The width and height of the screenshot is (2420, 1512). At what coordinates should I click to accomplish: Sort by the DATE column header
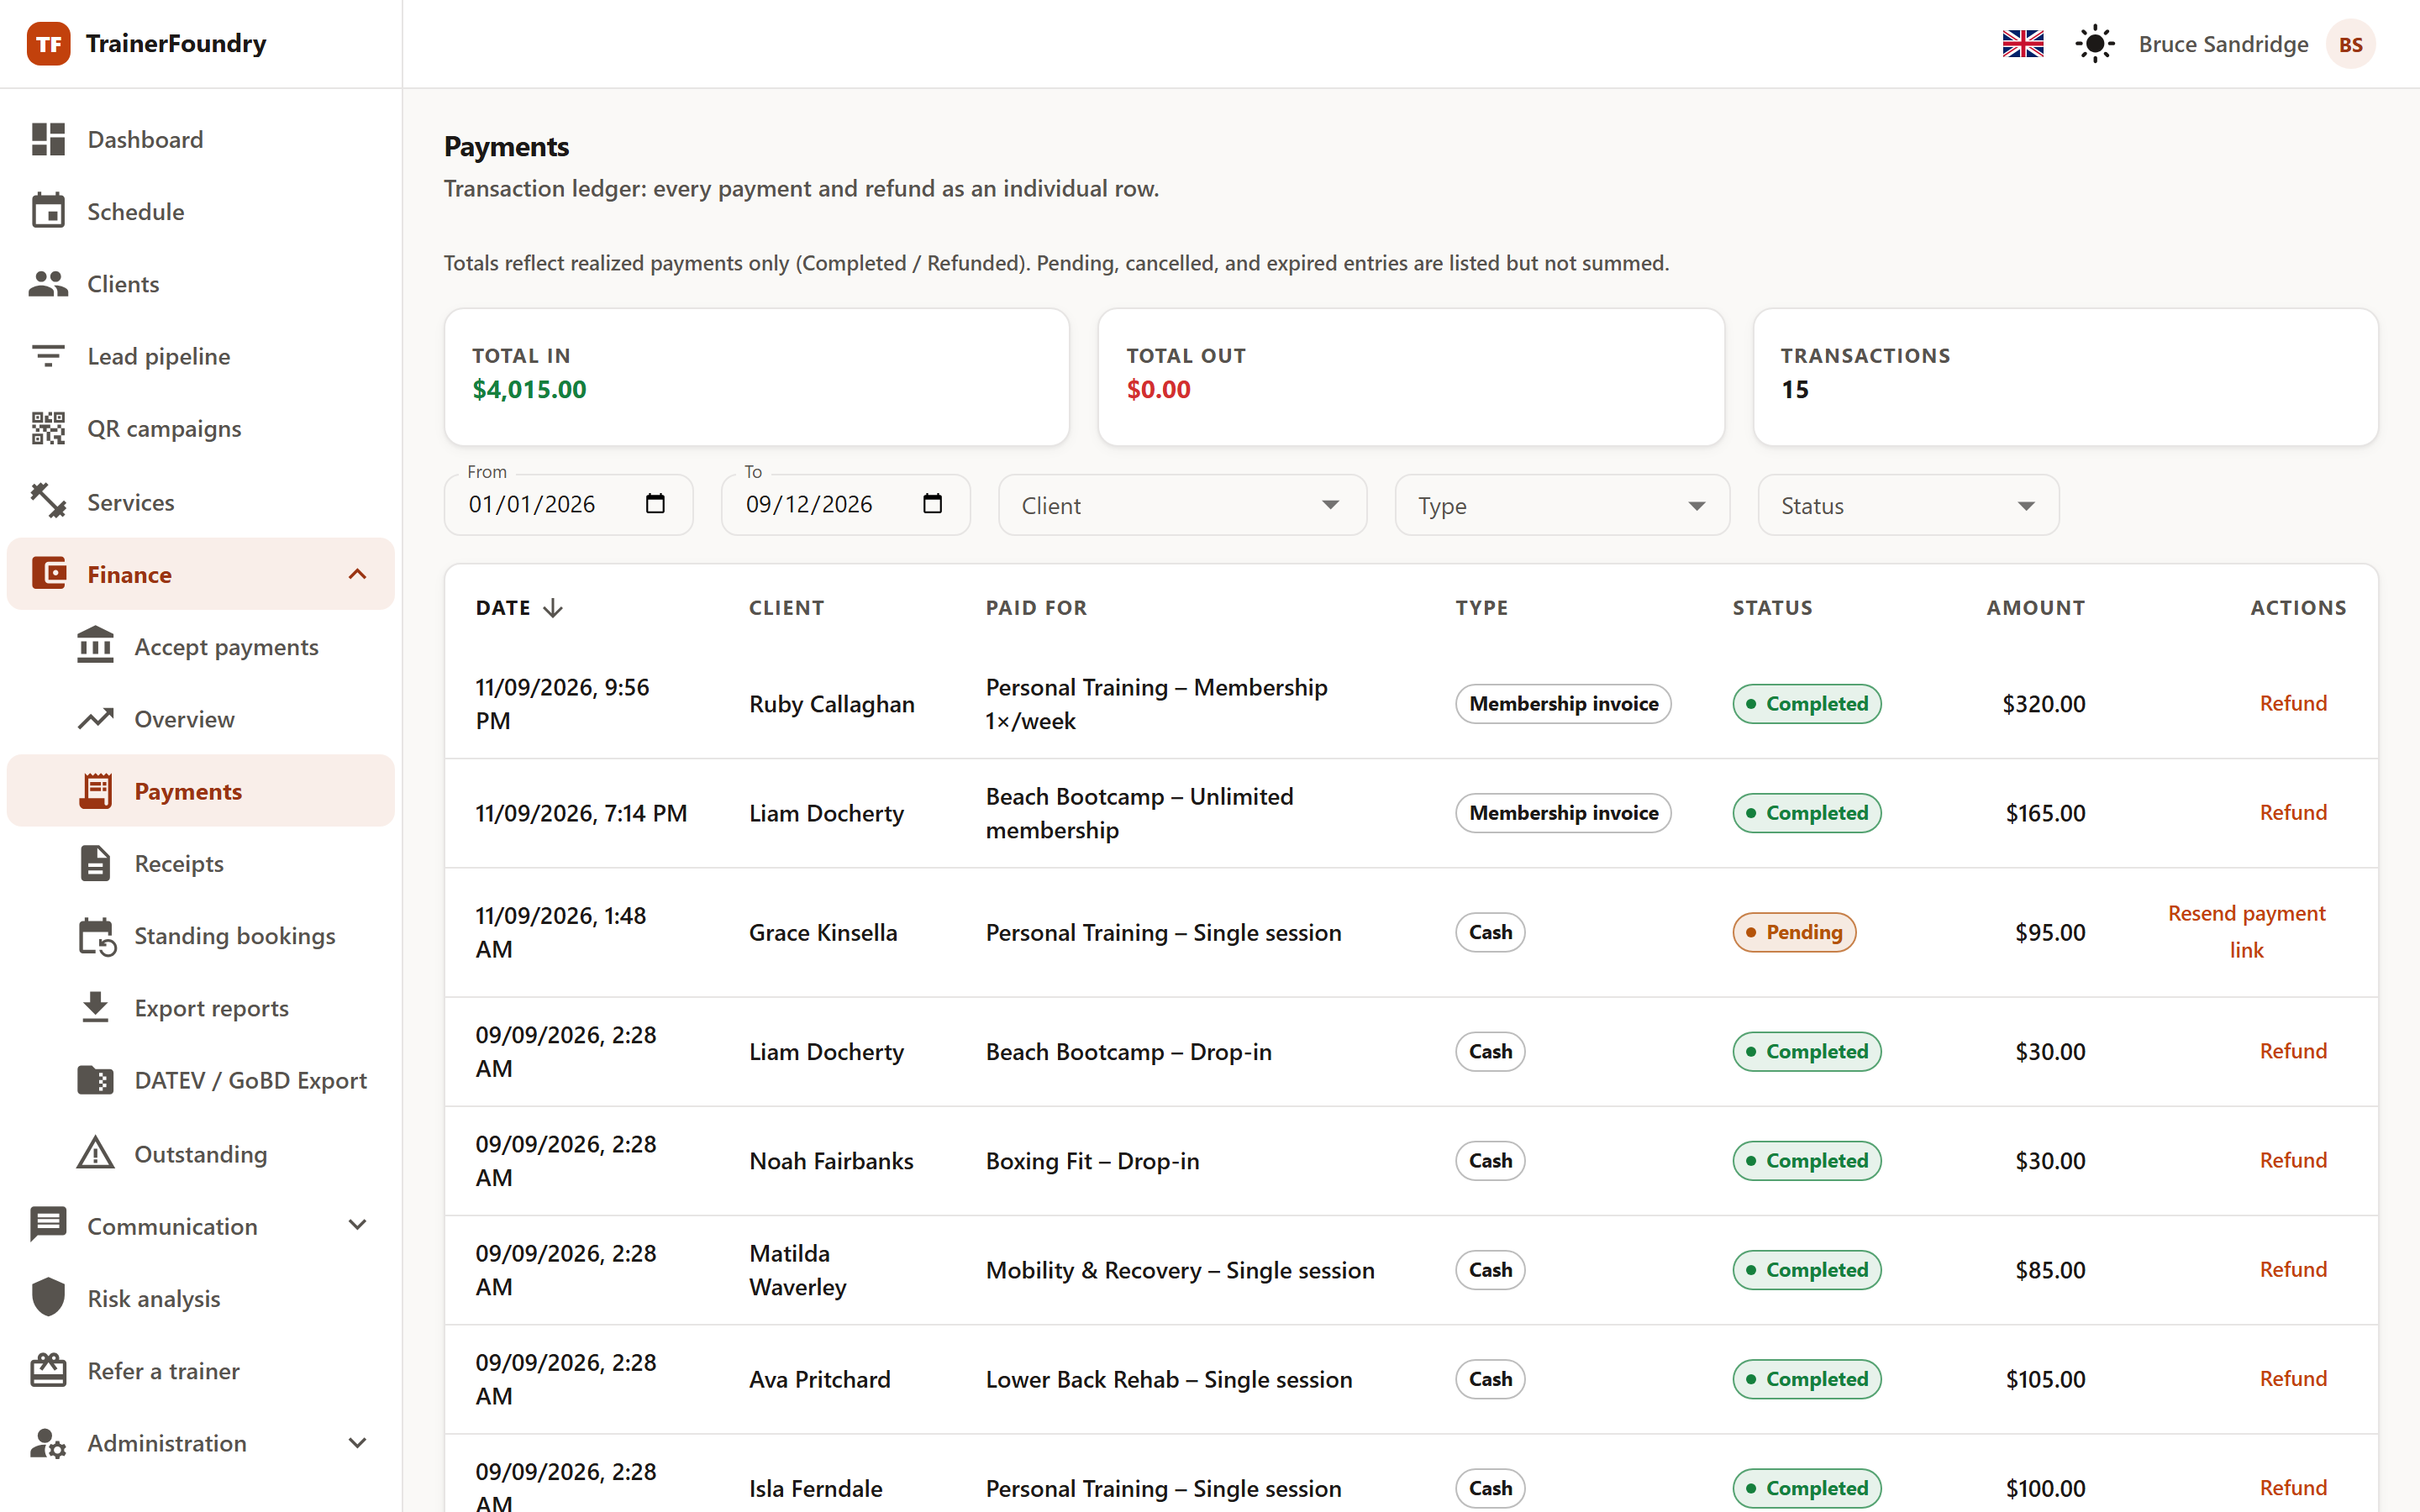click(x=519, y=608)
